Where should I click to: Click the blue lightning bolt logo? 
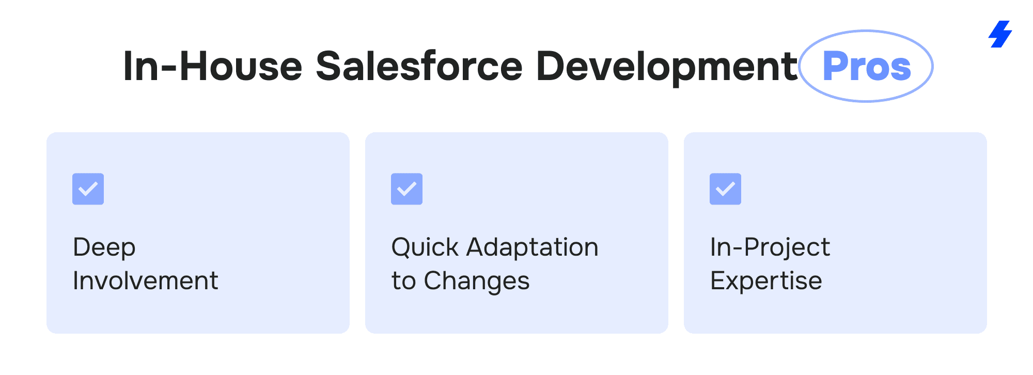[1000, 34]
